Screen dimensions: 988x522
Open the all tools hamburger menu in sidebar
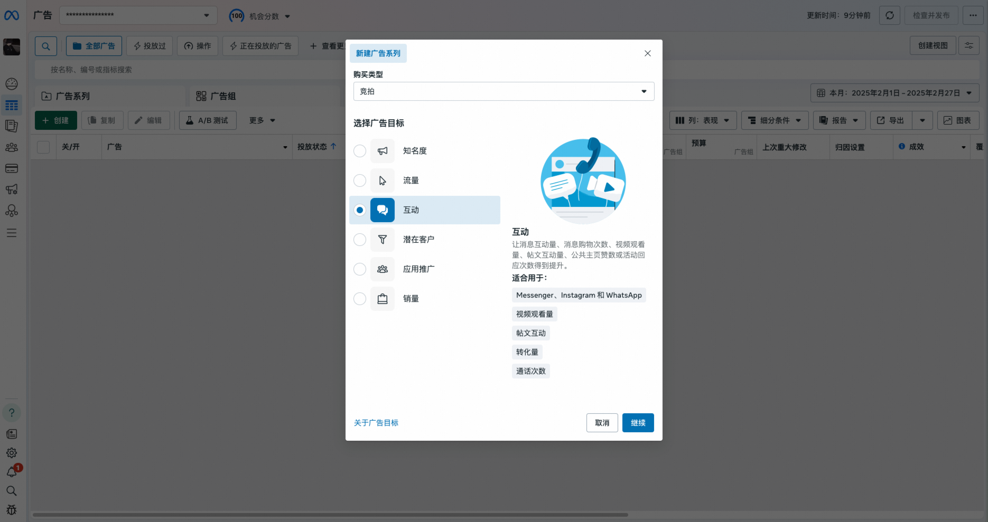tap(12, 233)
